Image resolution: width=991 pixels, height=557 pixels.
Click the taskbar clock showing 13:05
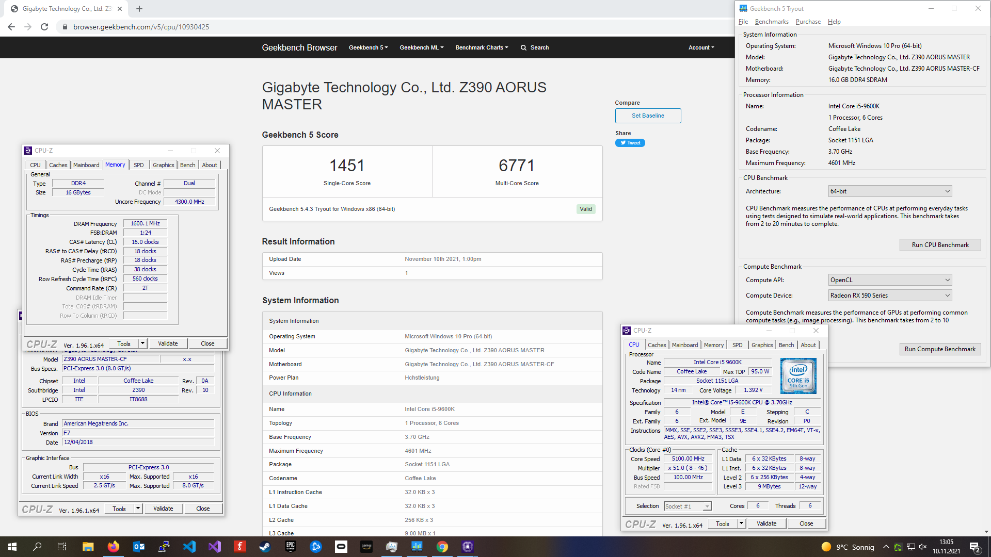click(946, 547)
